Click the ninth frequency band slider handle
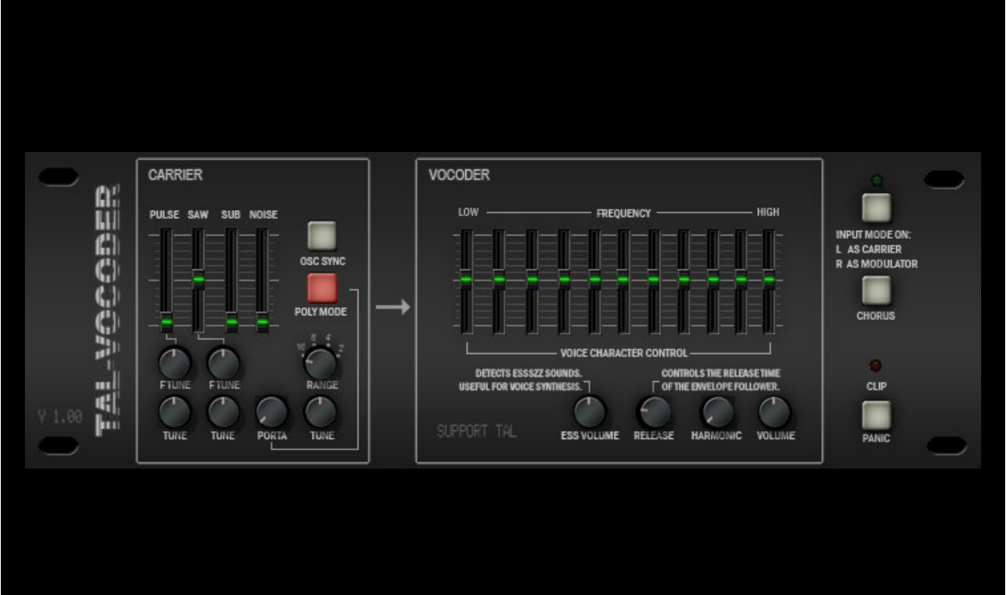The height and width of the screenshot is (595, 1006). pyautogui.click(x=712, y=280)
